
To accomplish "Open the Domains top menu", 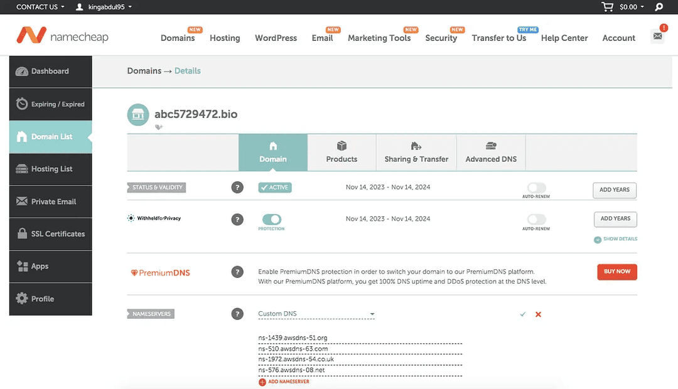I will click(x=178, y=38).
